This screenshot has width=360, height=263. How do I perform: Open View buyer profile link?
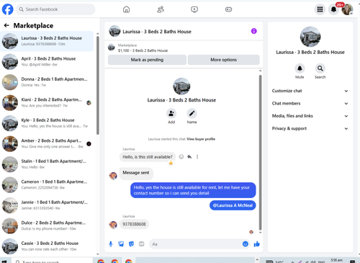click(x=201, y=139)
